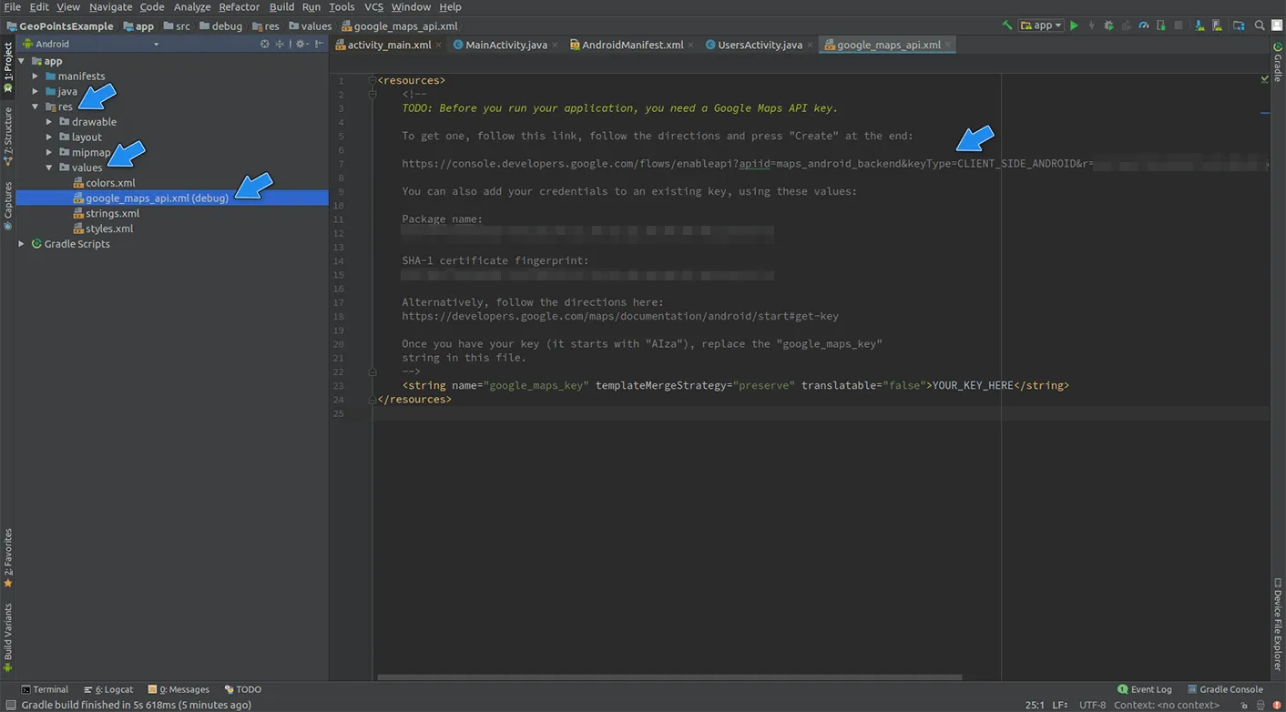Collapse the values folder
The width and height of the screenshot is (1286, 712).
tap(49, 168)
